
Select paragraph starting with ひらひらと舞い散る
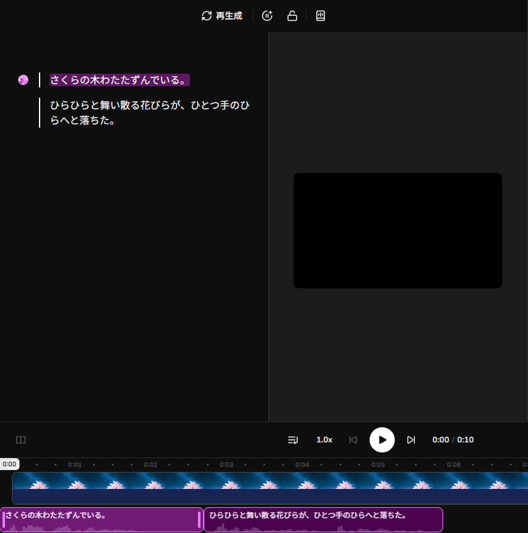tap(150, 113)
